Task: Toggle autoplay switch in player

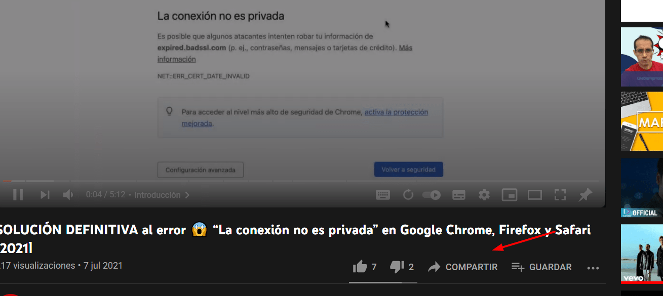Action: (432, 195)
